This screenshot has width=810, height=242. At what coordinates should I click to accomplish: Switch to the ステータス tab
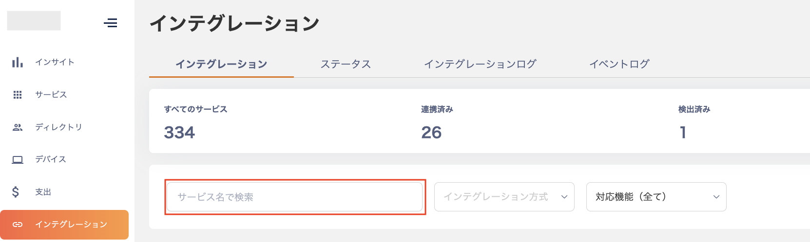[x=346, y=64]
